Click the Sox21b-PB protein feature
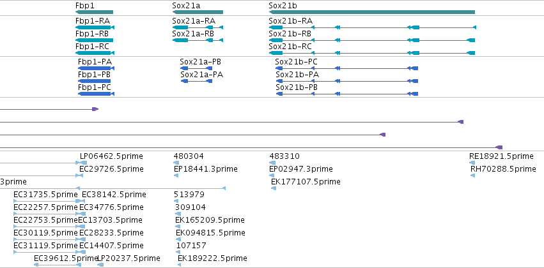Image resolution: width=544 pixels, height=268 pixels. [347, 94]
